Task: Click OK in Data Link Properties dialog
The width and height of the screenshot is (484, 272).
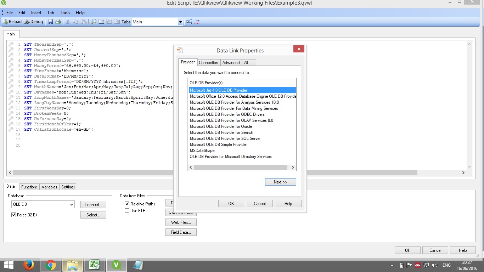Action: click(231, 204)
